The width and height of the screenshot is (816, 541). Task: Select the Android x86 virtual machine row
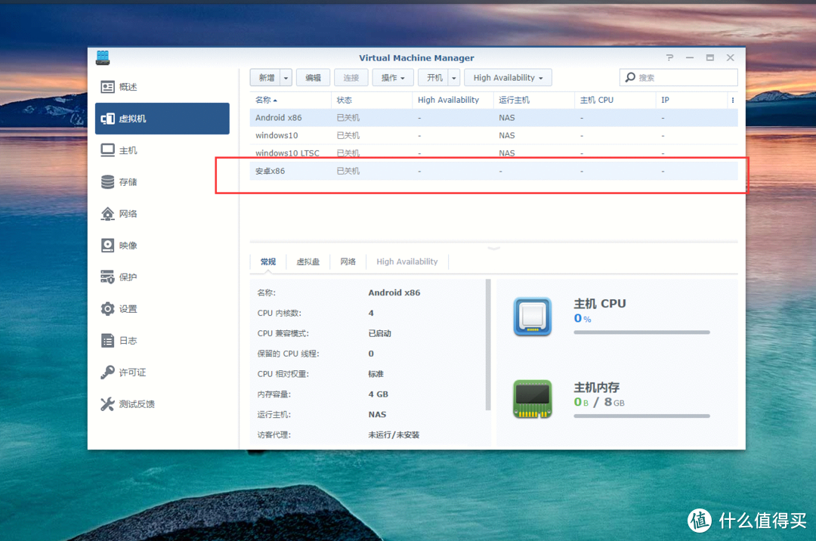point(494,118)
